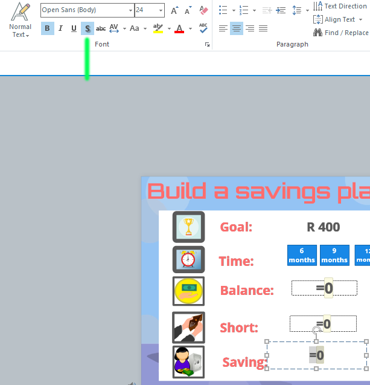Expand character spacing dropdown arrow

tap(124, 29)
